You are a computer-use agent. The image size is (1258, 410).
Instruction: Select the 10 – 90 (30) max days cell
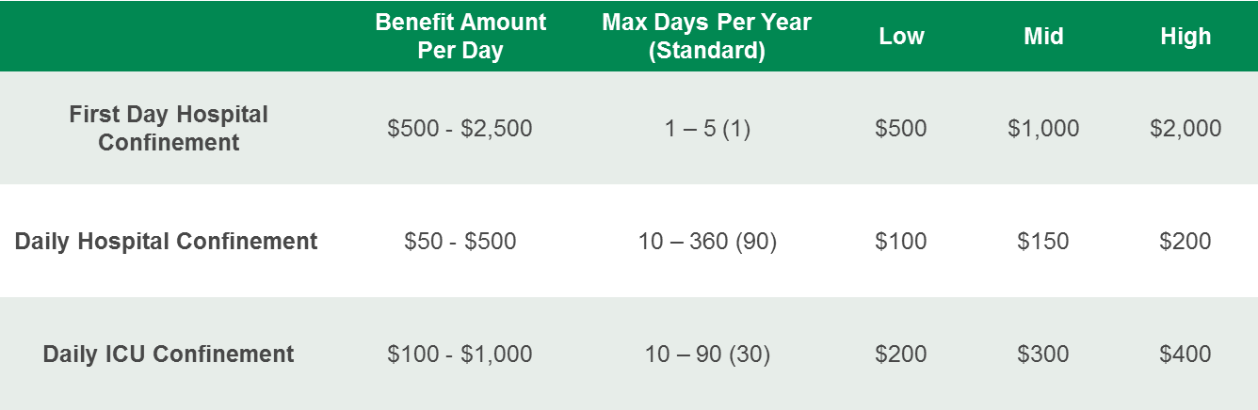coord(707,354)
